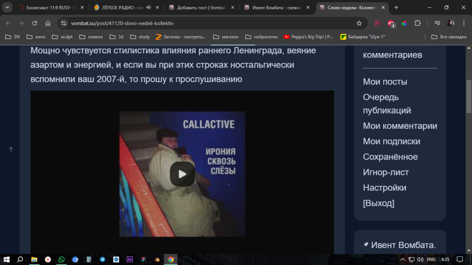
Task: Click the address bar URL
Action: tap(122, 23)
